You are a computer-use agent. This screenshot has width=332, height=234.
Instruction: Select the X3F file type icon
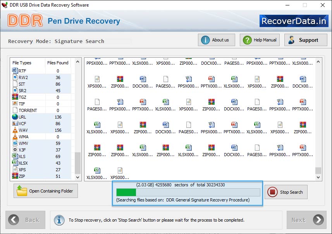[x=15, y=150]
